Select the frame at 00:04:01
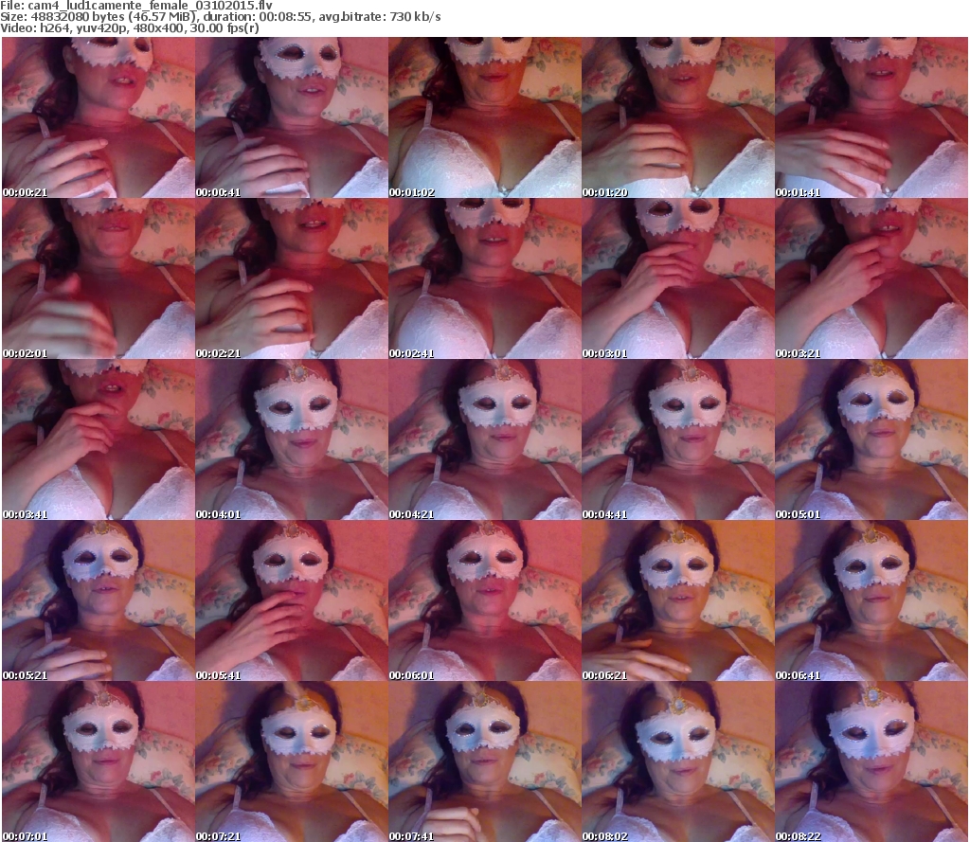970x842 pixels. (292, 439)
